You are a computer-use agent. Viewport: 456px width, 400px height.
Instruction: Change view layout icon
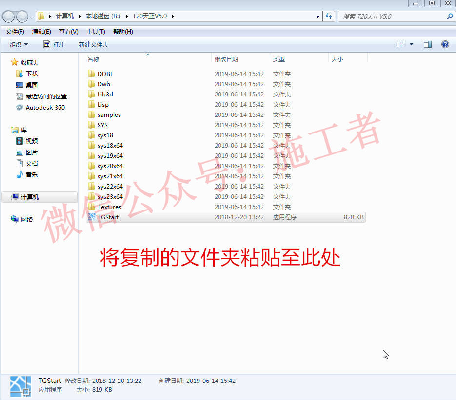coord(401,44)
